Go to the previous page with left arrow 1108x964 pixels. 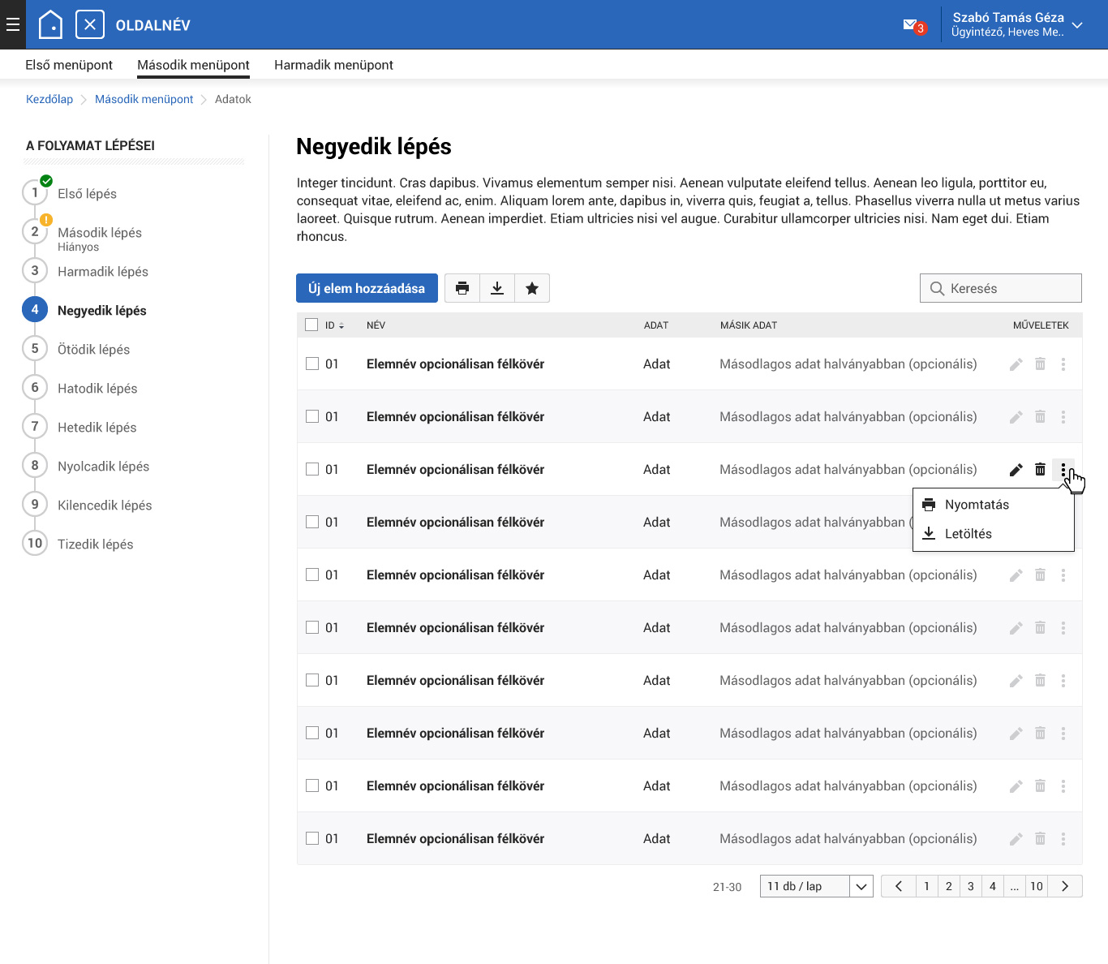coord(899,886)
